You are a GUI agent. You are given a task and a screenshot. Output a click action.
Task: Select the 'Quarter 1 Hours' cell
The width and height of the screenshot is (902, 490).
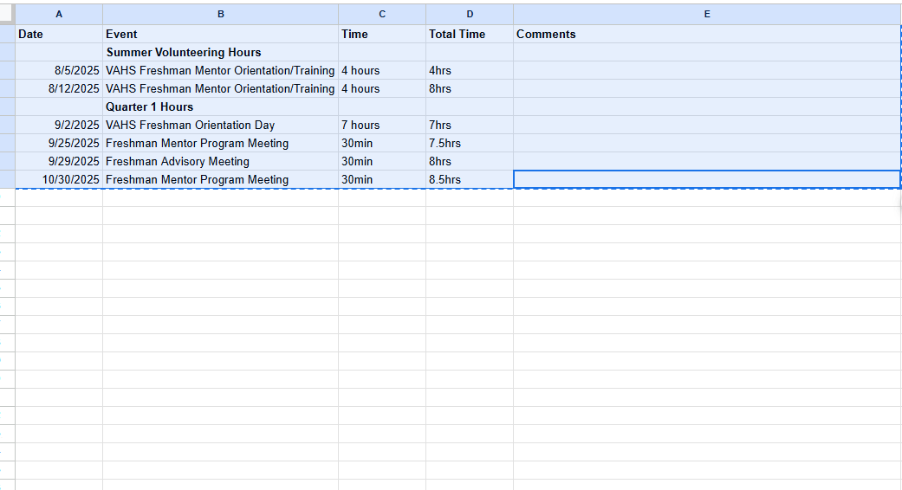tap(220, 106)
